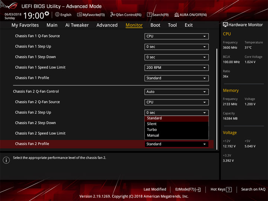The height and width of the screenshot is (201, 268).
Task: Open Chassis Fan 1 Speed Low Limit dropdown
Action: [176, 68]
